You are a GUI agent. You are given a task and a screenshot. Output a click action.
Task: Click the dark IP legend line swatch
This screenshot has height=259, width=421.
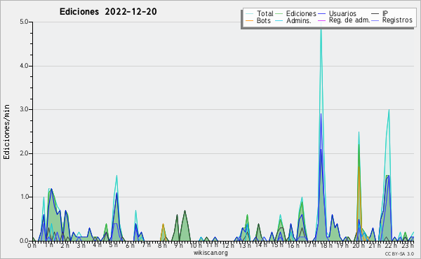[375, 14]
